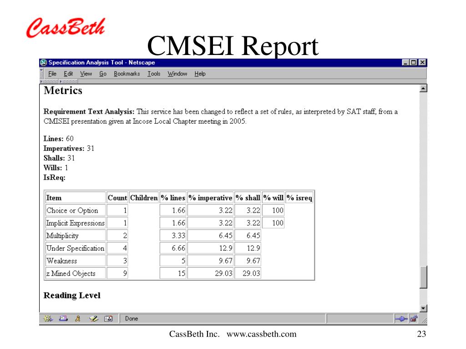This screenshot has width=466, height=349.
Task: Click the scrollbar up arrow
Action: tap(423, 89)
